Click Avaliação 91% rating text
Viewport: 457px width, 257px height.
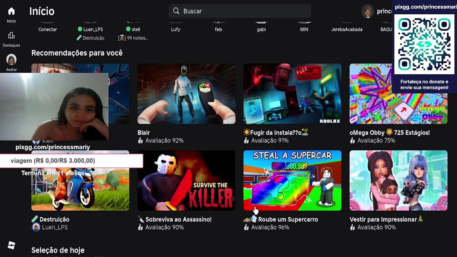pos(270,141)
